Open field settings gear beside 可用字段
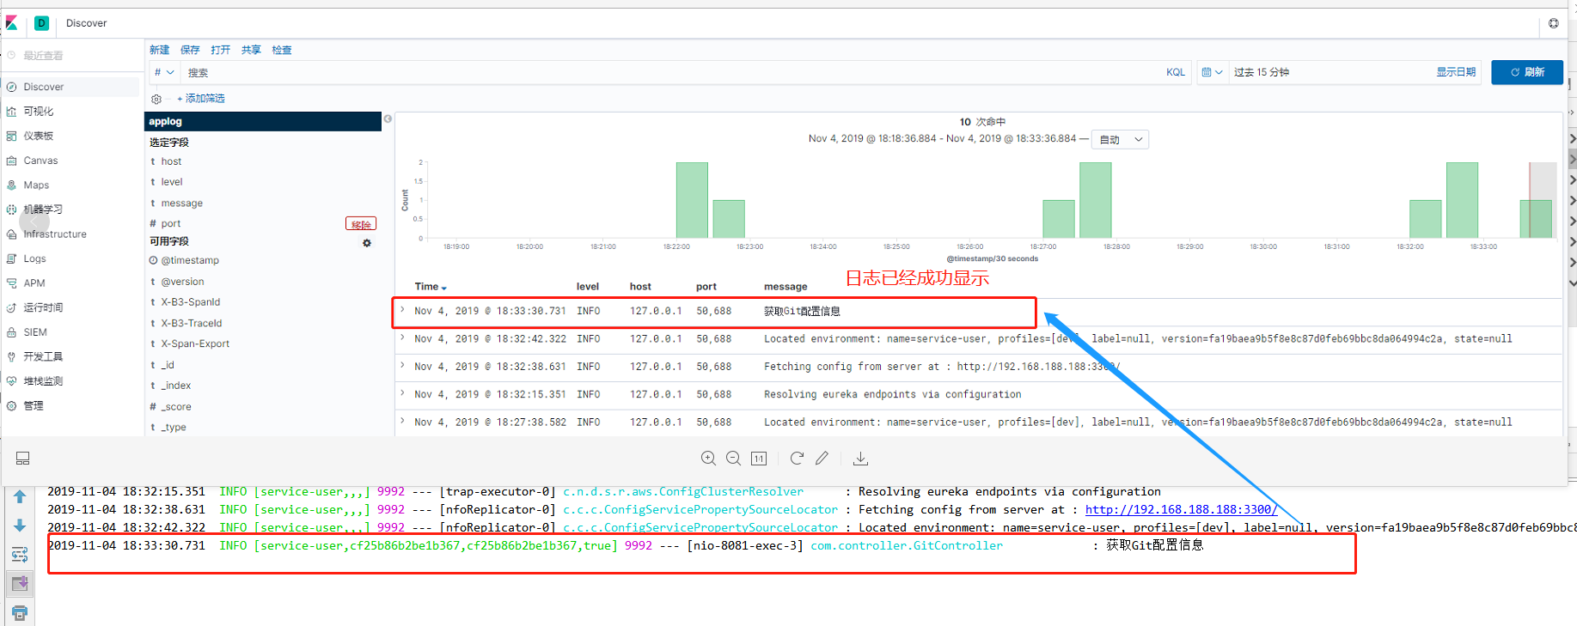Image resolution: width=1577 pixels, height=626 pixels. 367,243
